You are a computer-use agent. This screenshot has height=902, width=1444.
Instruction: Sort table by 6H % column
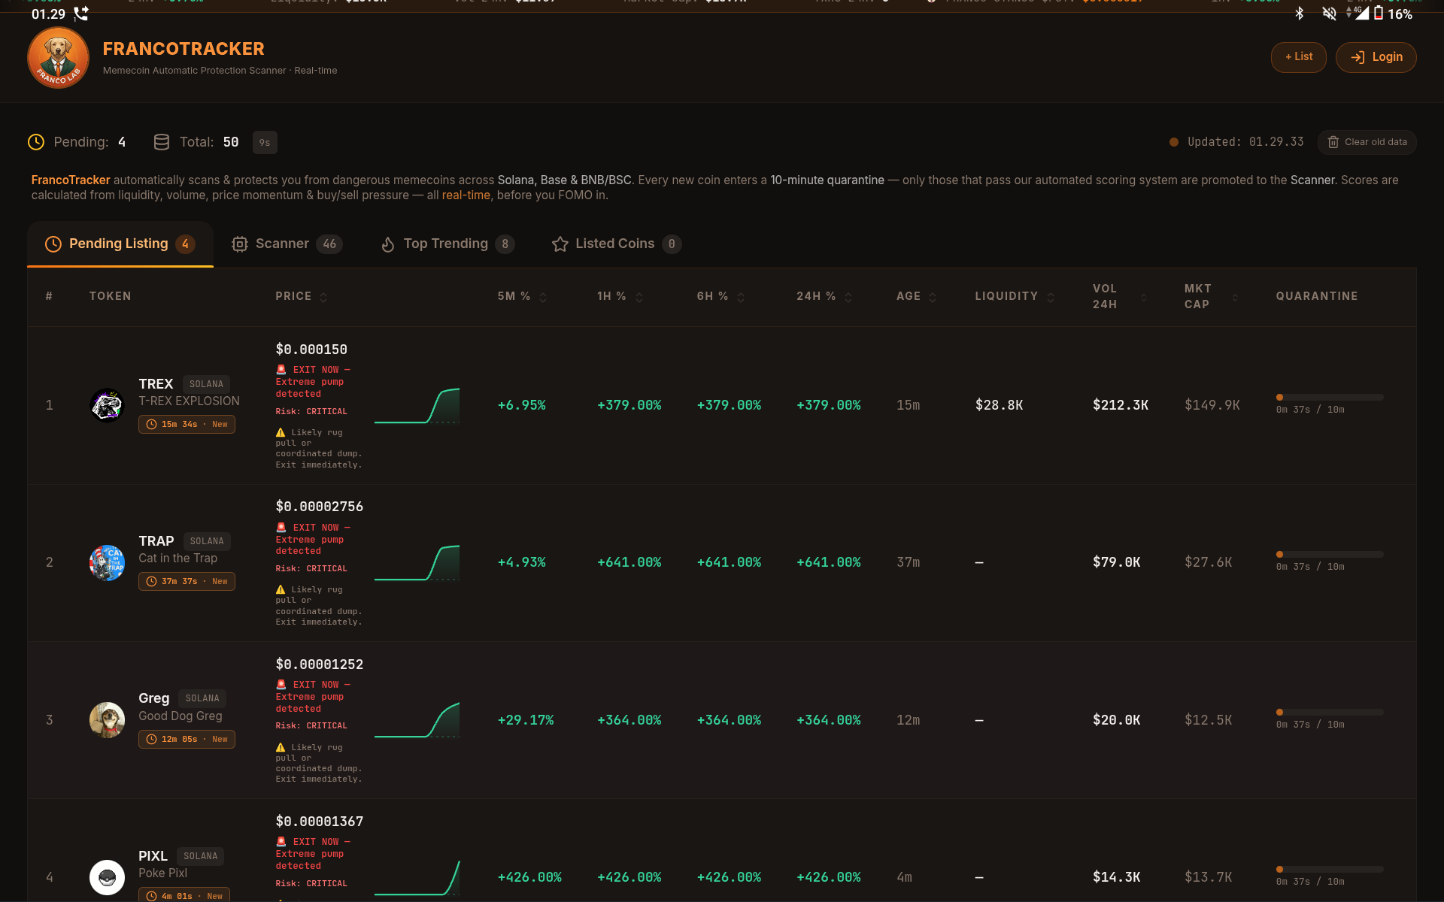(720, 296)
